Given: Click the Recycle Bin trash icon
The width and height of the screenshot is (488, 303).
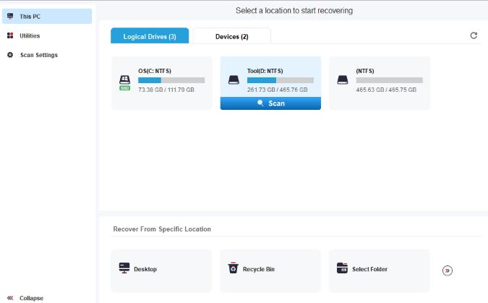Looking at the screenshot, I should (233, 268).
